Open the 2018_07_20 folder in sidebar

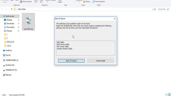tap(9, 42)
